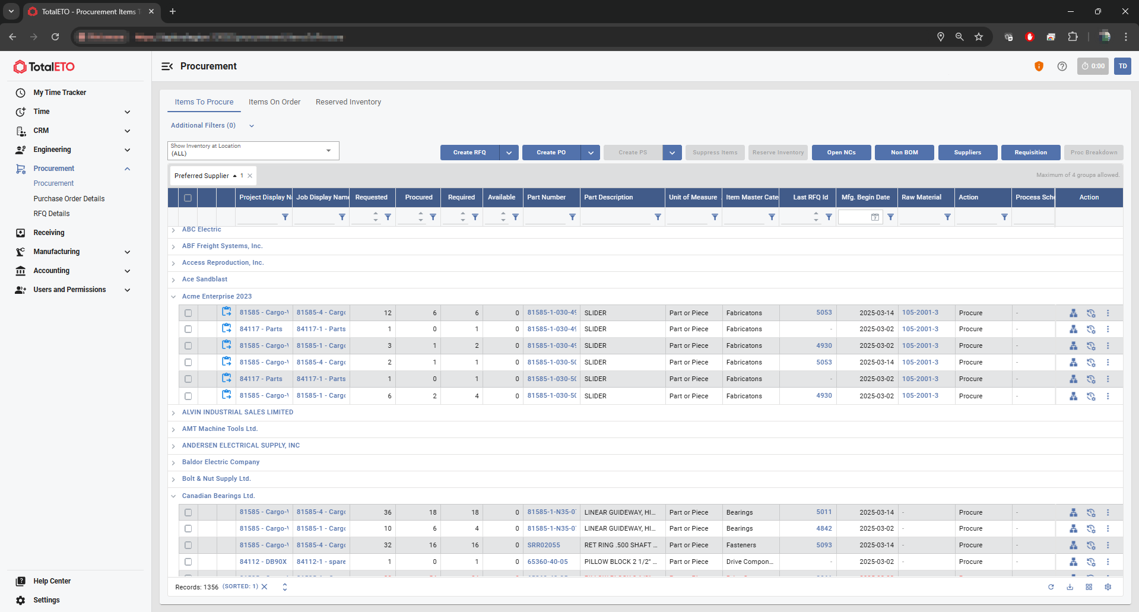Image resolution: width=1139 pixels, height=612 pixels.
Task: Bookmark this page with the star icon
Action: click(x=979, y=37)
